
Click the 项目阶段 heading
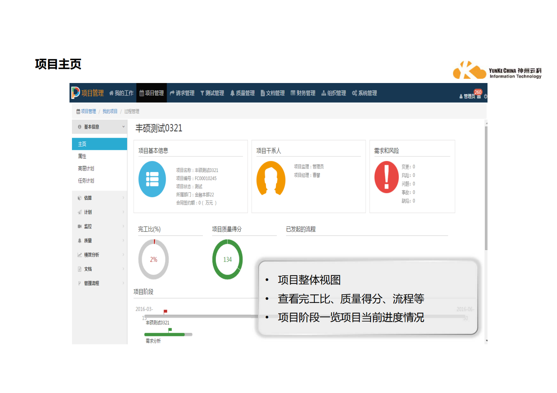(x=144, y=292)
